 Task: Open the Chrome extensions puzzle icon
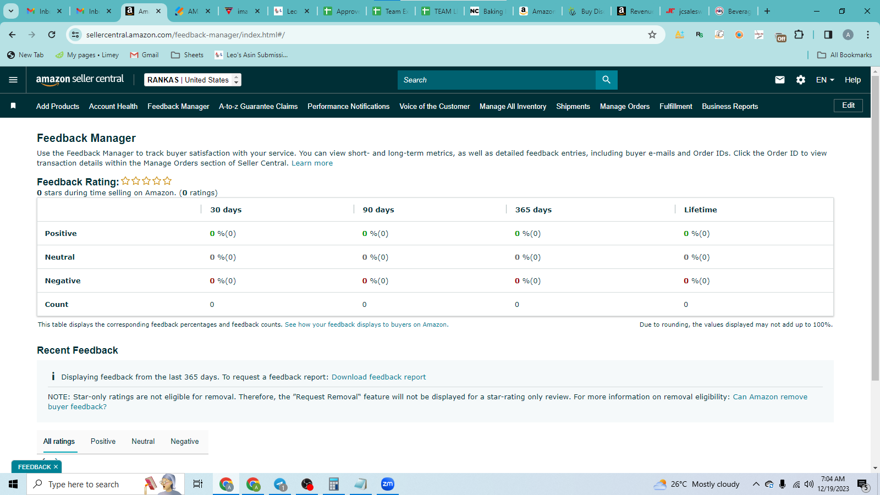point(799,35)
